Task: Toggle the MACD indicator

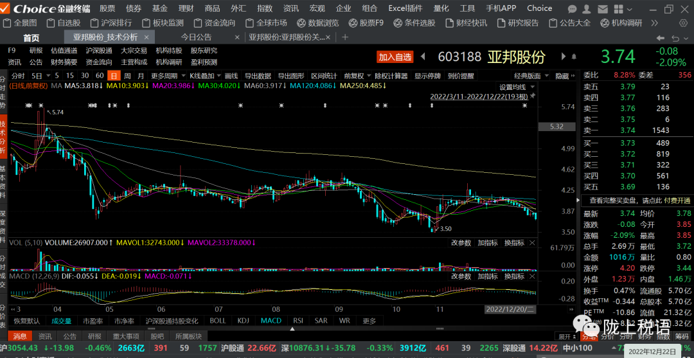Action: click(x=271, y=320)
